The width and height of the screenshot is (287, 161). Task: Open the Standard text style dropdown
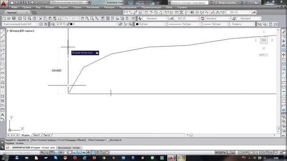pyautogui.click(x=155, y=18)
